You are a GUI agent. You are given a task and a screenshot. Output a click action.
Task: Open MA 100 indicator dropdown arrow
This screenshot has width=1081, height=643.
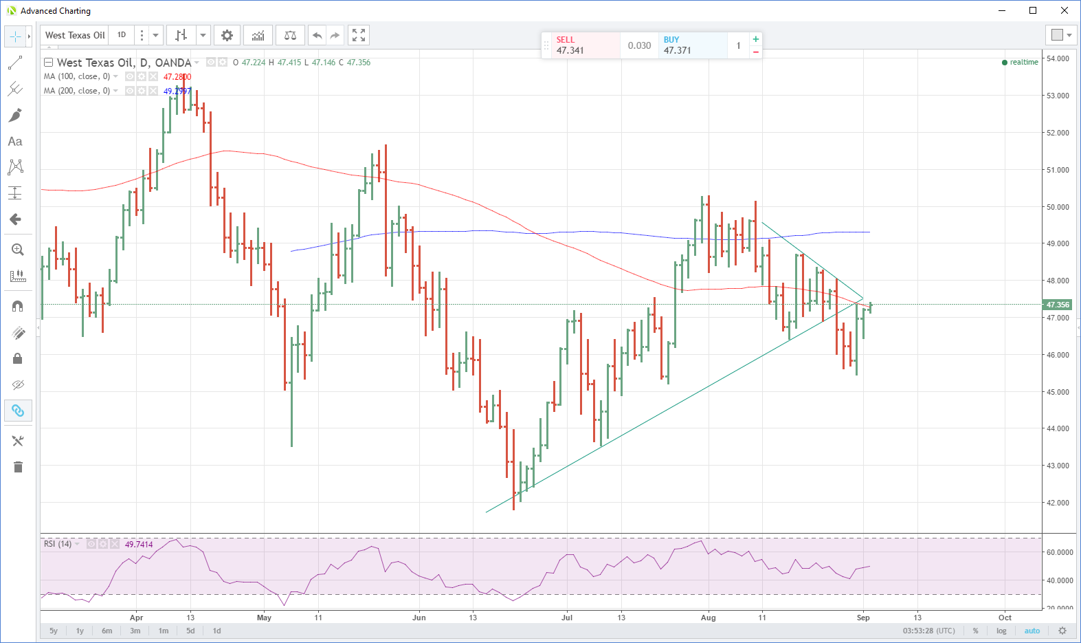115,76
